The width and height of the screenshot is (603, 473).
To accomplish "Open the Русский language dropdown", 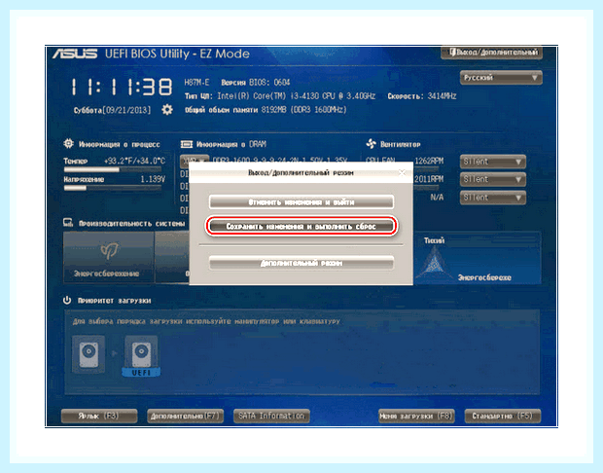I will (x=501, y=78).
